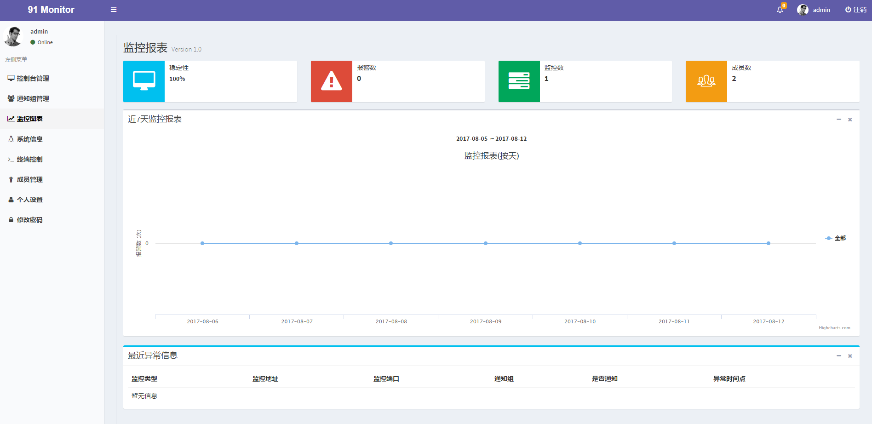
Task: Select 监控图表 in sidebar
Action: click(x=52, y=119)
